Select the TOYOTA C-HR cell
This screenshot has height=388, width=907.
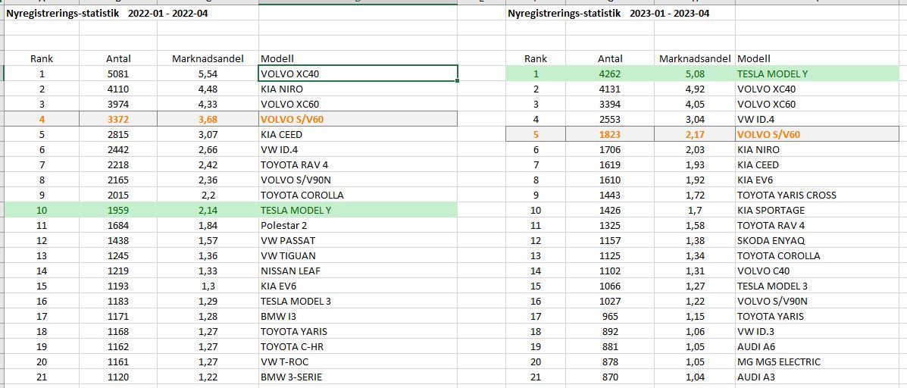358,347
